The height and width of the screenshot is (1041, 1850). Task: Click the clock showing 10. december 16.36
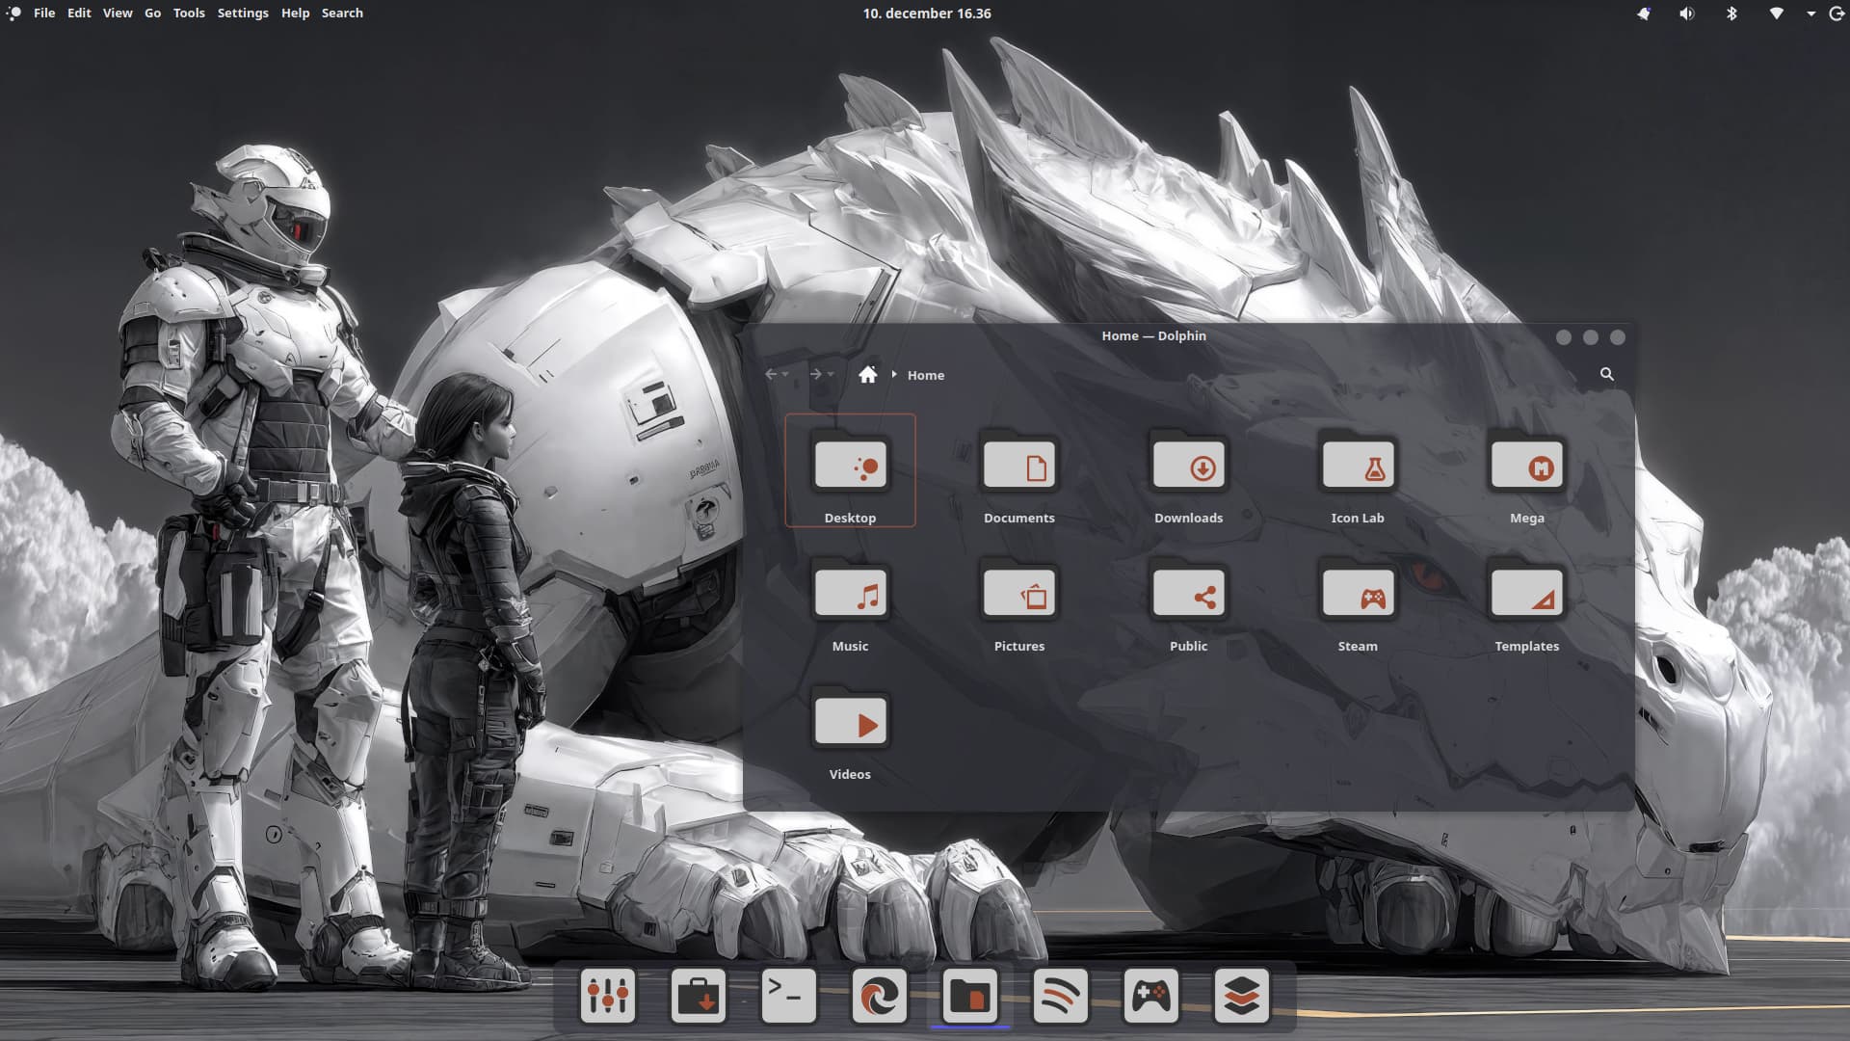pyautogui.click(x=926, y=13)
